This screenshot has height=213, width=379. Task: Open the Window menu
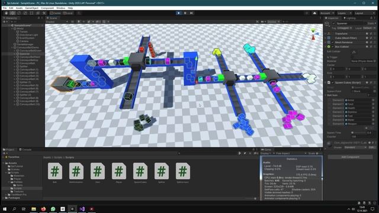60,8
